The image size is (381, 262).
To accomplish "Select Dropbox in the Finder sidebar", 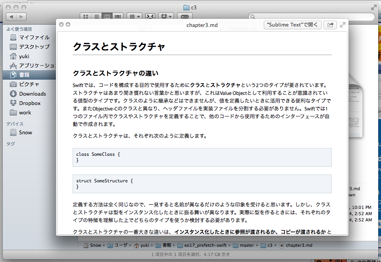I will coord(30,103).
